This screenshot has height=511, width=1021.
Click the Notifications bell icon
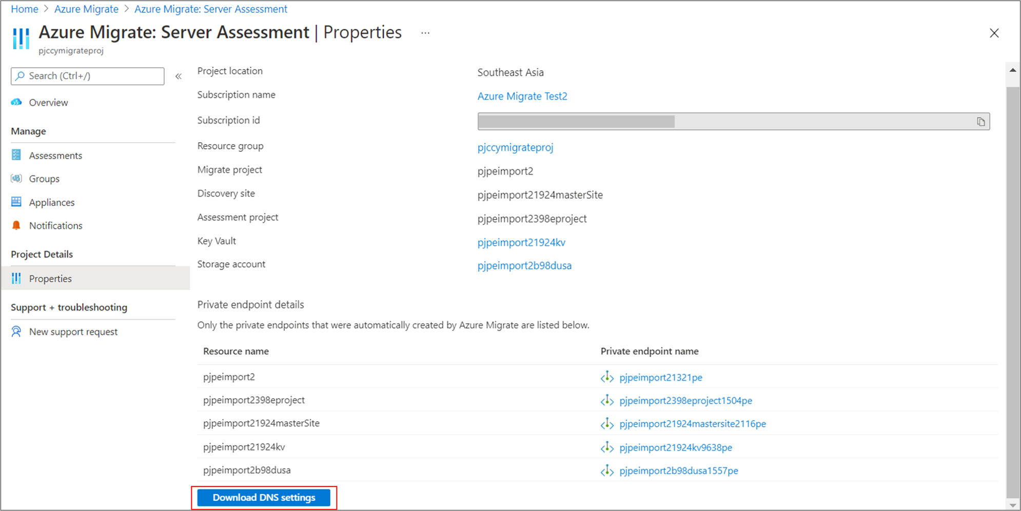tap(16, 225)
